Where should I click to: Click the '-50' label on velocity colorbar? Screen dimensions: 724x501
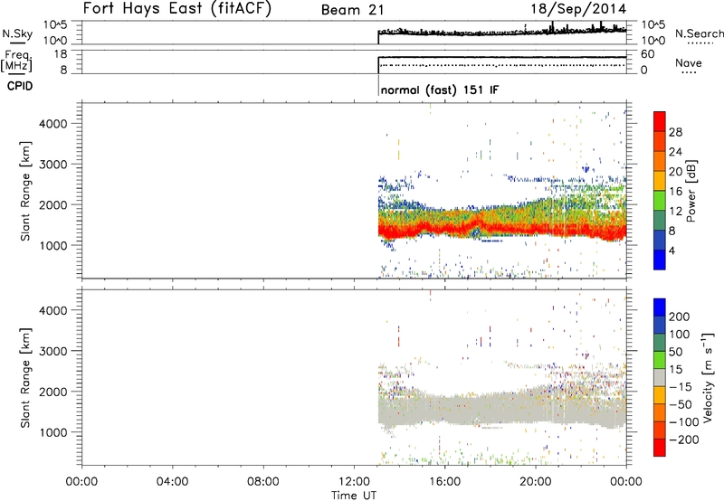coord(681,404)
